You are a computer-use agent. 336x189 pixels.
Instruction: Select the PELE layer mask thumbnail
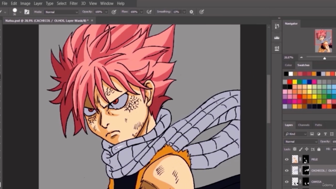tap(306, 160)
